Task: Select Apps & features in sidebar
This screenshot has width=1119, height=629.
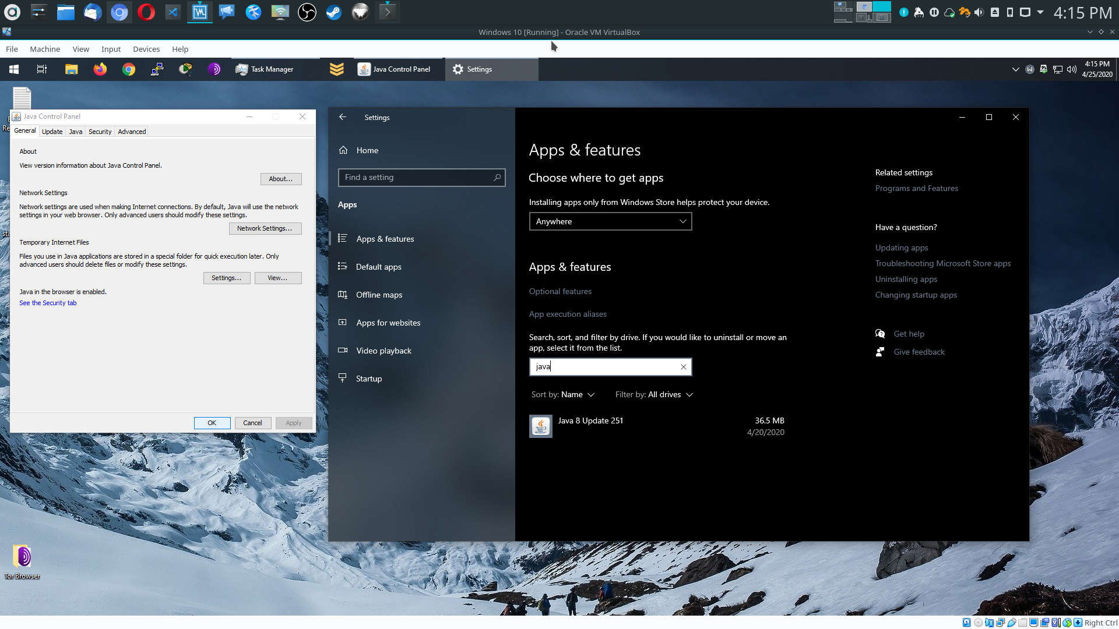Action: [421, 239]
